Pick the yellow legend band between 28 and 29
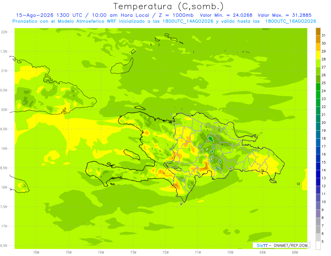Viewport: 331px width, 256px height. tap(318, 55)
